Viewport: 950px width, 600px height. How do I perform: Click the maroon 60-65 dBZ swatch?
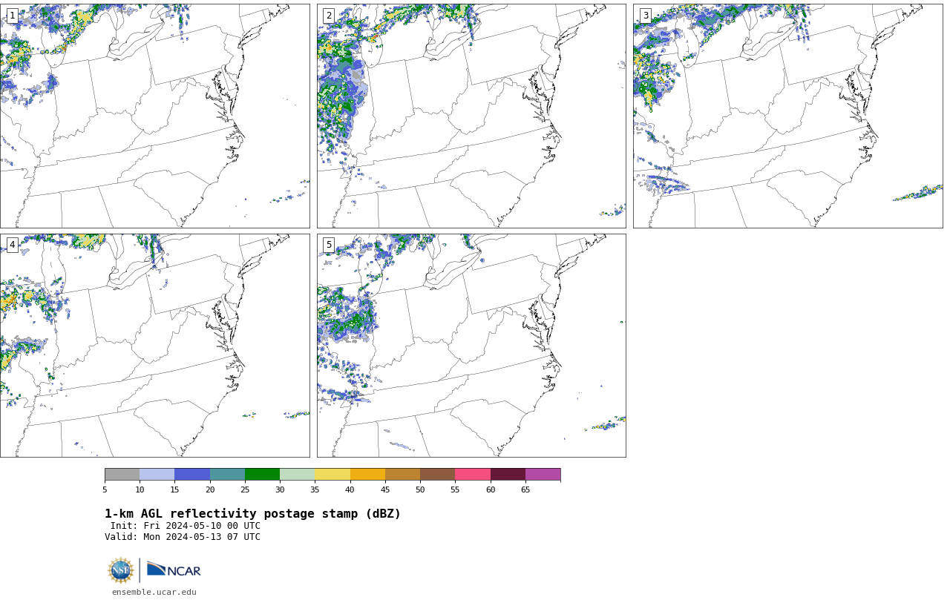click(x=508, y=475)
